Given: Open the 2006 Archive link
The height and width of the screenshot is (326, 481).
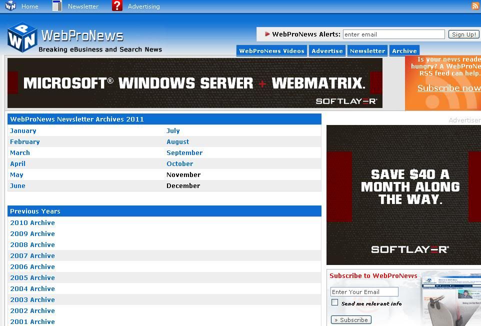Looking at the screenshot, I should pyautogui.click(x=32, y=267).
